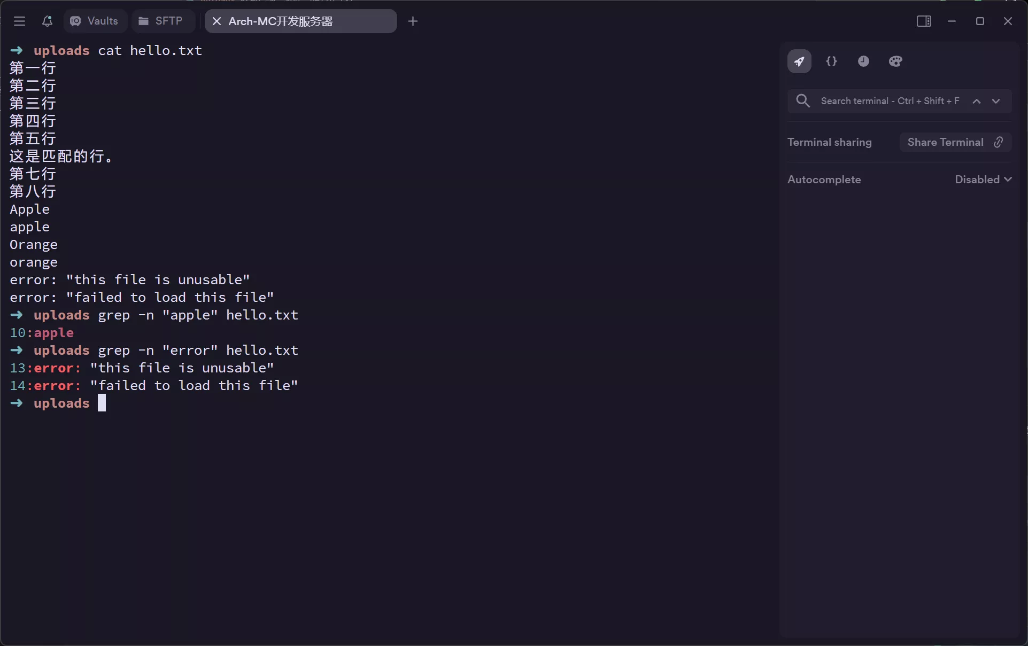Jump to next search match arrow
The width and height of the screenshot is (1028, 646).
(x=996, y=101)
